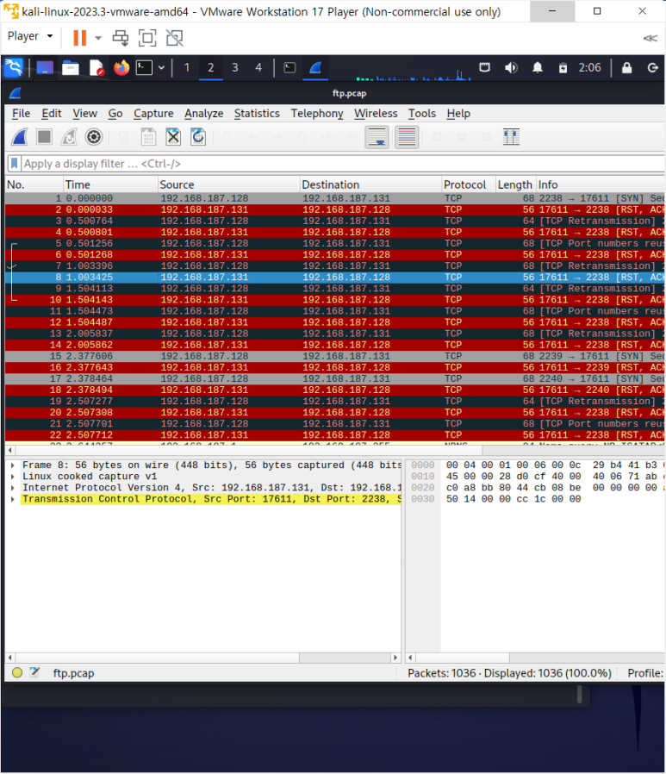Stop capturing packets square button
This screenshot has width=666, height=774.
point(45,137)
